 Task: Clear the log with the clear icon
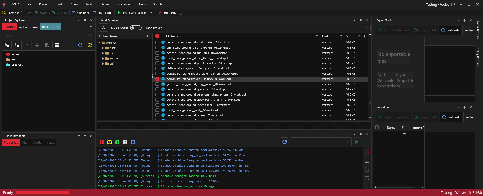point(367,178)
